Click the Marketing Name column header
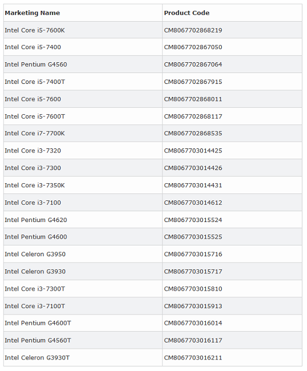Image resolution: width=307 pixels, height=371 pixels. [32, 13]
